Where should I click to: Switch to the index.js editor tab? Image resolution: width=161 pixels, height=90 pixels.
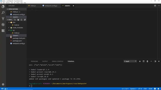coord(33,6)
